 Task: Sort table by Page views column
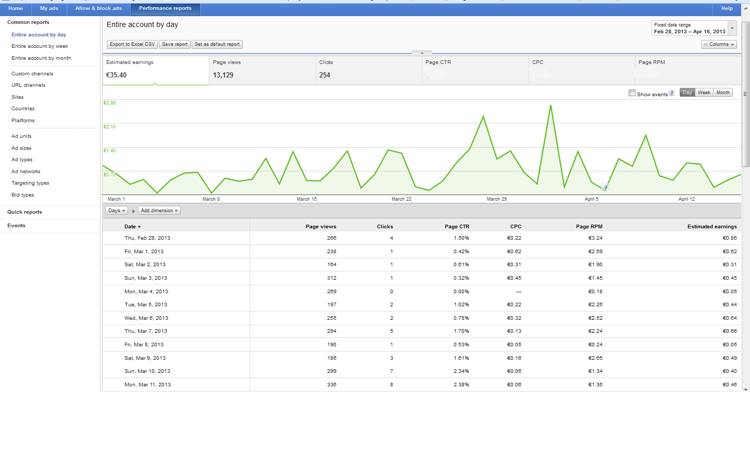(x=321, y=227)
